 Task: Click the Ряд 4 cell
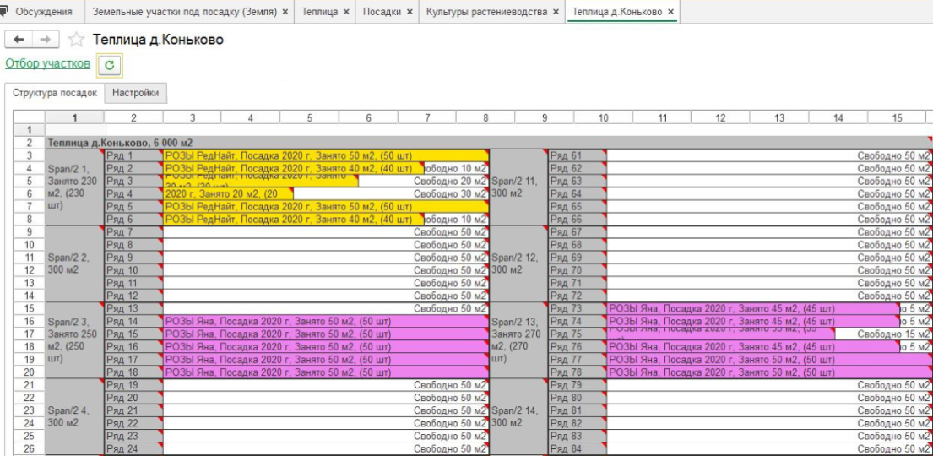tap(133, 193)
